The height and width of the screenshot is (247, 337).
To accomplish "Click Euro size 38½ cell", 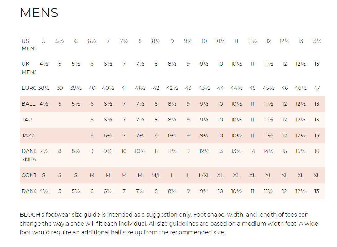I will (44, 88).
